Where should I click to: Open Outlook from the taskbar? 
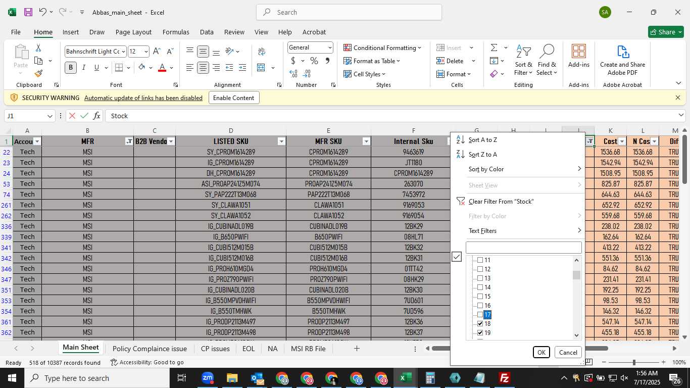257,378
